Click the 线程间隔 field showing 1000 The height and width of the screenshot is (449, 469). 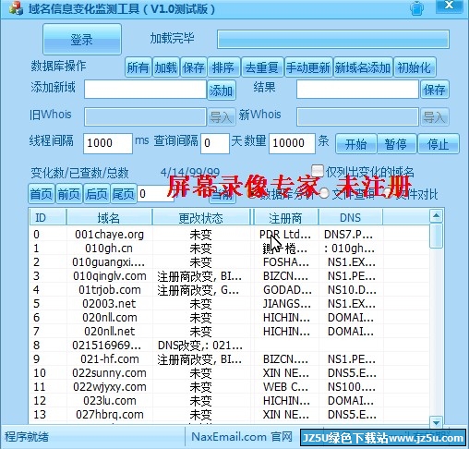108,143
